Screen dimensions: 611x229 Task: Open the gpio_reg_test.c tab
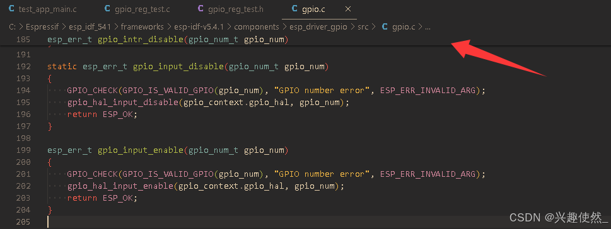pyautogui.click(x=142, y=9)
